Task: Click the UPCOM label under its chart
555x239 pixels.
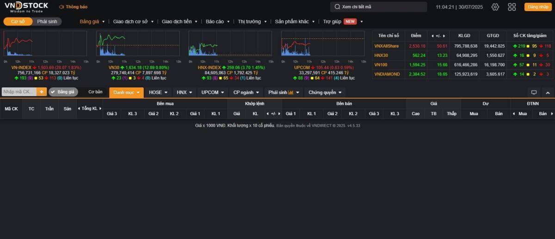Action: click(x=302, y=67)
